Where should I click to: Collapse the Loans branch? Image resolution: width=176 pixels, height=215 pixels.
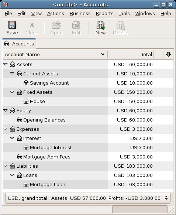12,175
